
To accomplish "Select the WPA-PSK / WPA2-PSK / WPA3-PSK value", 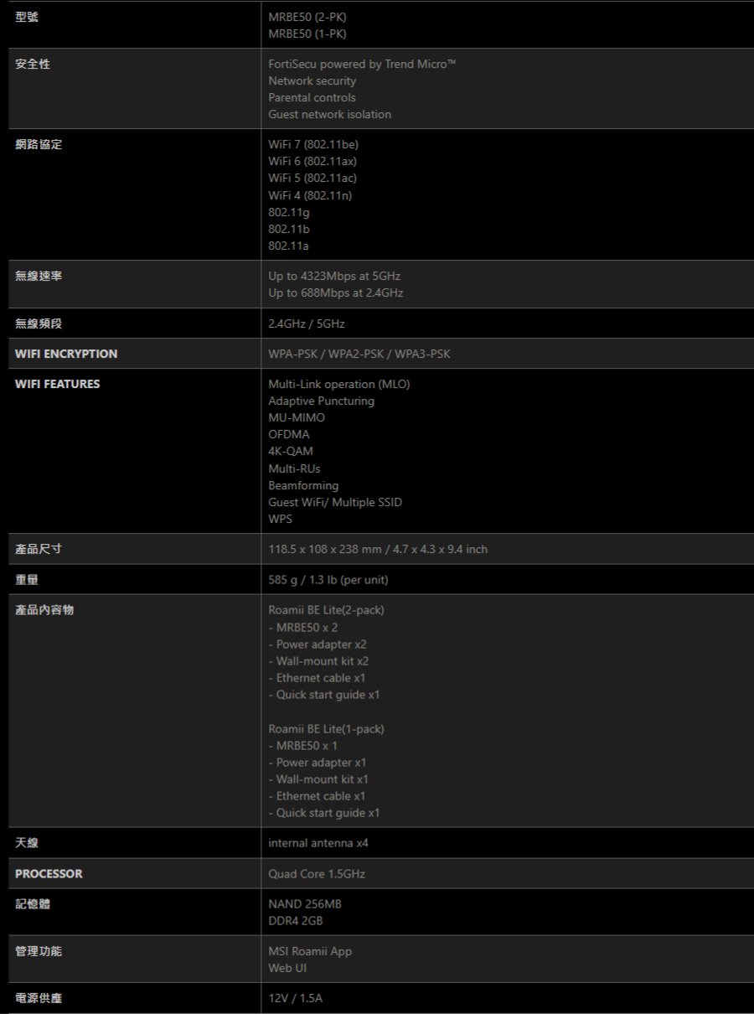I will point(359,354).
